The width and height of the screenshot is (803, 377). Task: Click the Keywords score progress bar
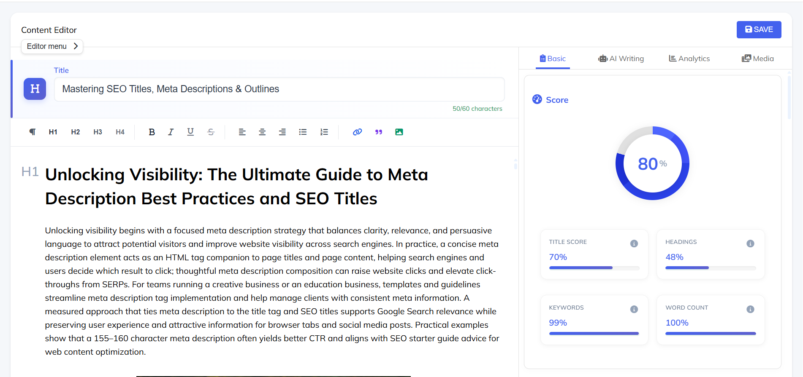(x=594, y=333)
